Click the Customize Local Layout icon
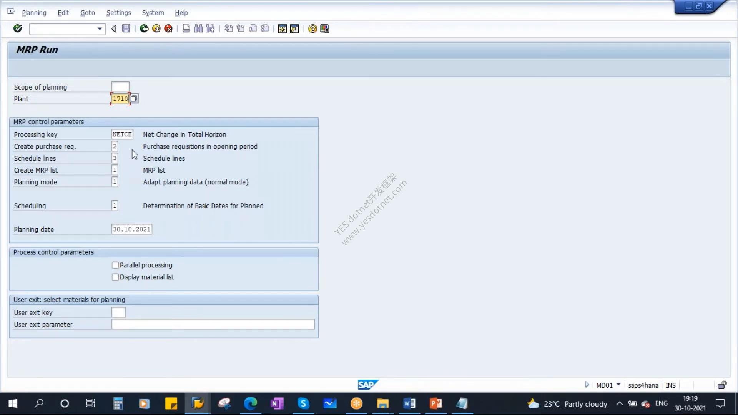The image size is (738, 415). tap(325, 29)
